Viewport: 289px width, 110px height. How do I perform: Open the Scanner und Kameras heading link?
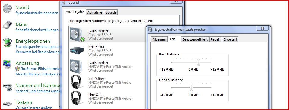coord(38,86)
